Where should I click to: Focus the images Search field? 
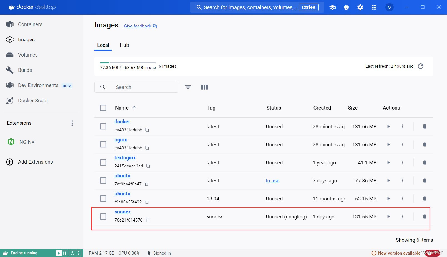(136, 87)
